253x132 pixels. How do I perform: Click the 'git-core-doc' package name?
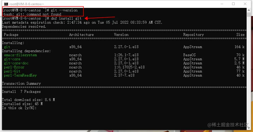pos(16,63)
